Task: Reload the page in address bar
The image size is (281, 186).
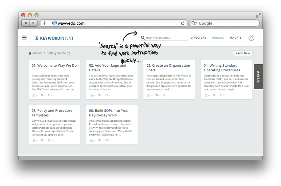Action: click(183, 23)
